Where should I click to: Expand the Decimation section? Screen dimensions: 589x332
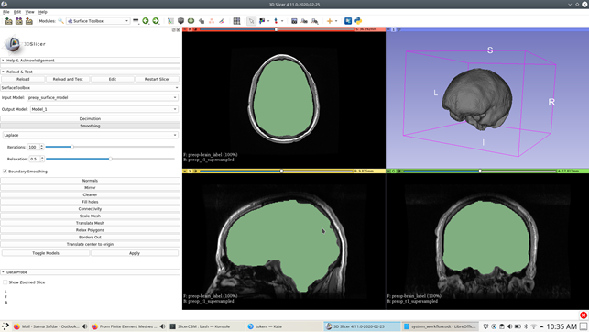coord(90,119)
